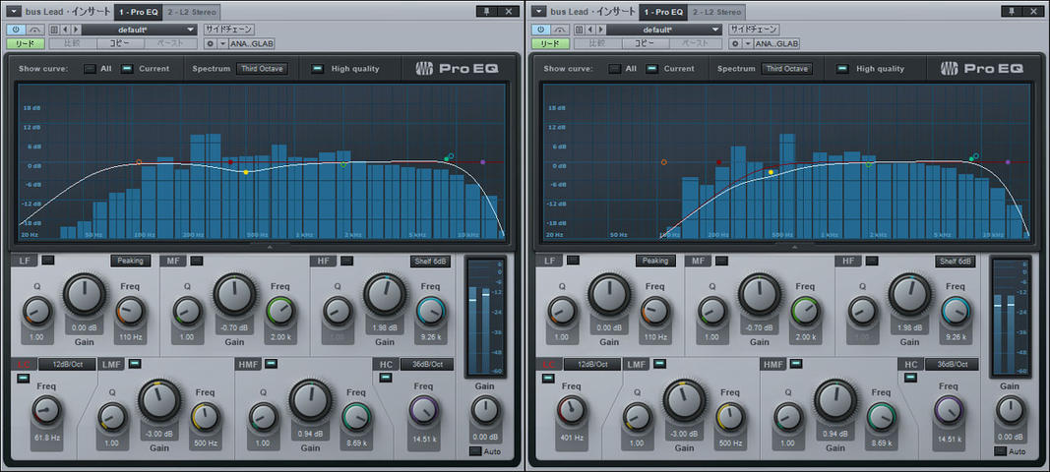The width and height of the screenshot is (1050, 472).
Task: Click the 比較 compare button, right window
Action: (x=597, y=43)
